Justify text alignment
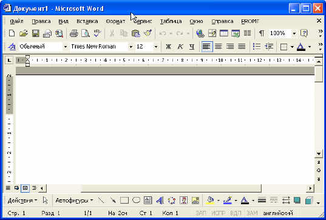Viewport: 326px width, 220px height. point(242,47)
